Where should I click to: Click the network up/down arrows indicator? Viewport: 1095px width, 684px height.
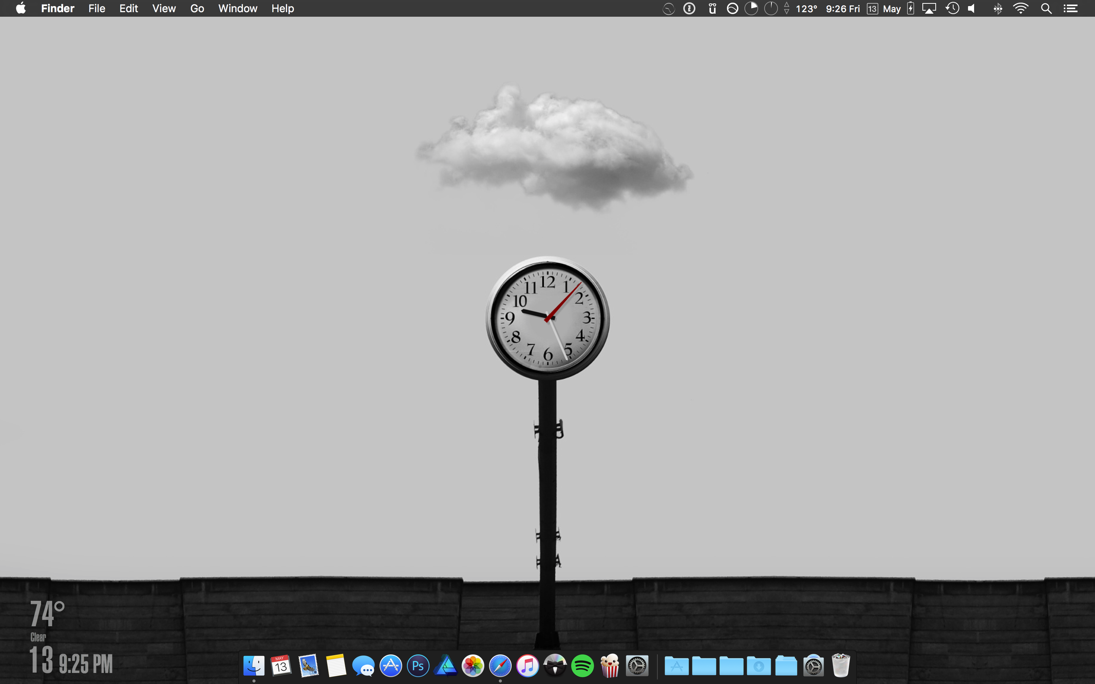point(787,9)
